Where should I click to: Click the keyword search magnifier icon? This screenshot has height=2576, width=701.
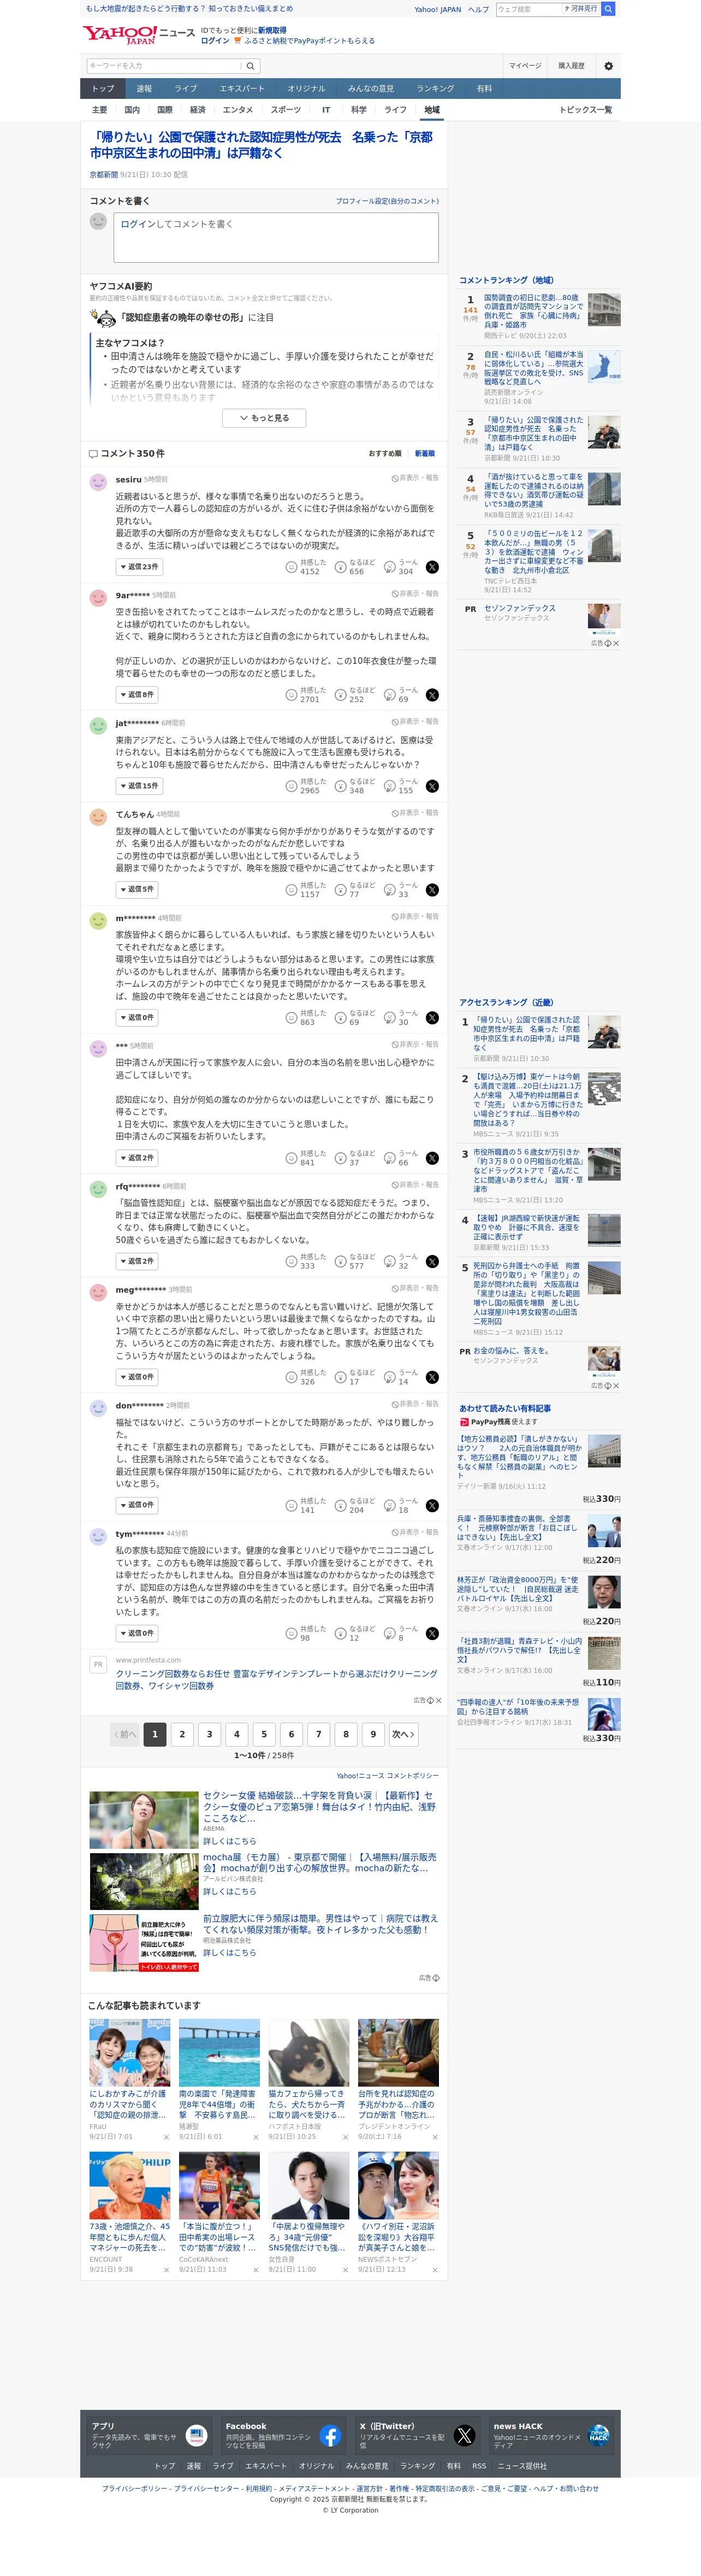251,66
